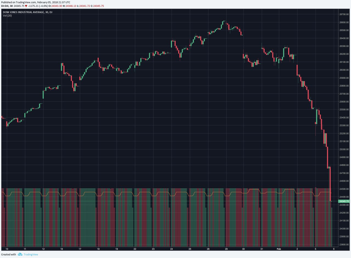Click date 19 on the time axis

(116, 249)
